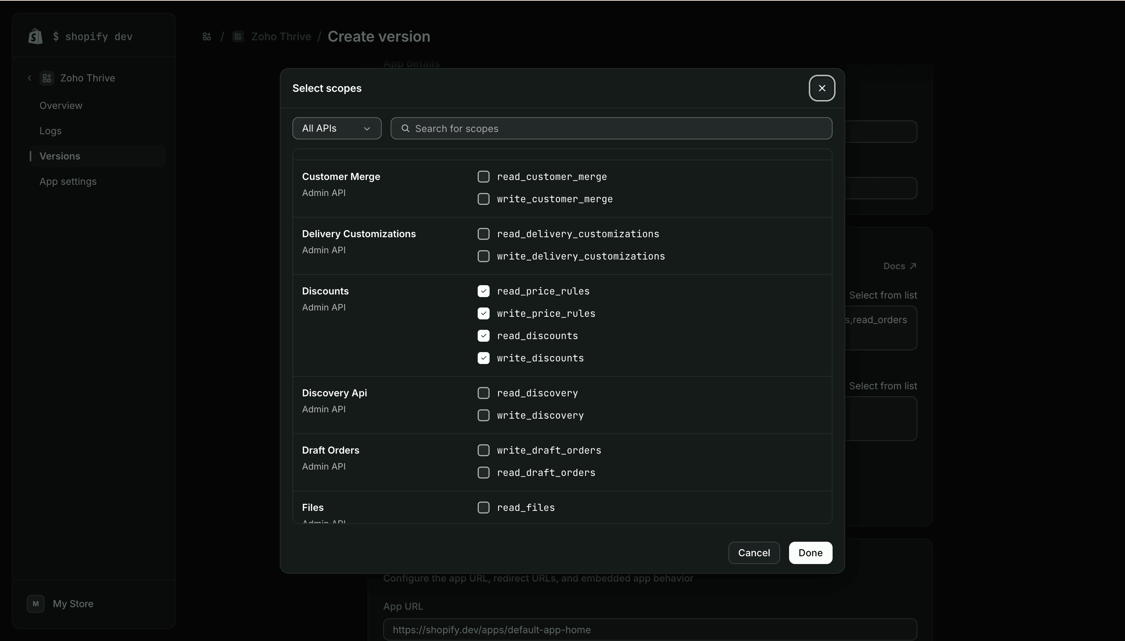Enable write_customer_merge scope checkbox
This screenshot has height=641, width=1125.
(x=483, y=199)
